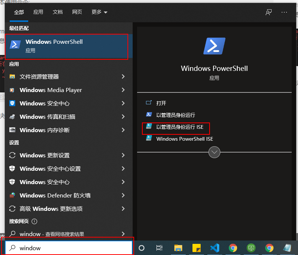Open the Windows PowerShell best match result
The height and width of the screenshot is (255, 298).
point(69,46)
